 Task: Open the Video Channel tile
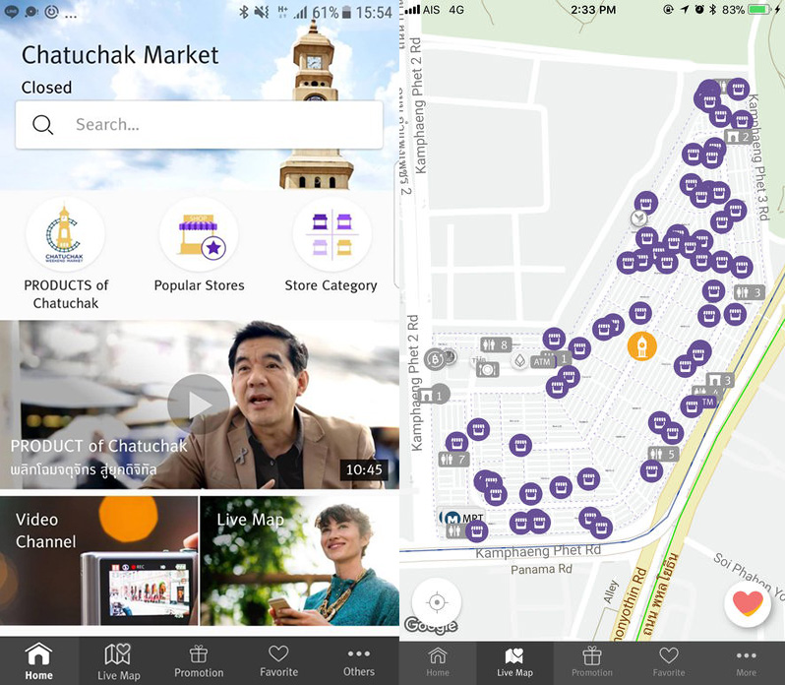pos(99,561)
